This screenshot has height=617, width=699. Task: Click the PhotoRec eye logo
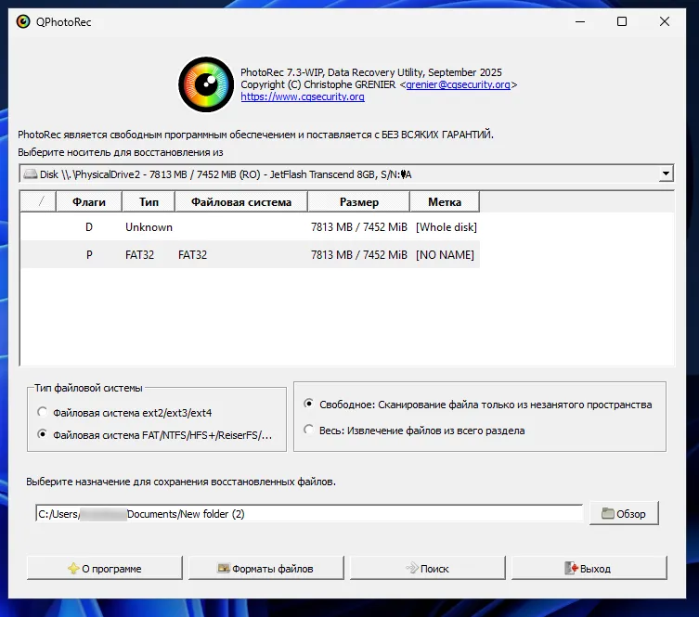pos(206,84)
